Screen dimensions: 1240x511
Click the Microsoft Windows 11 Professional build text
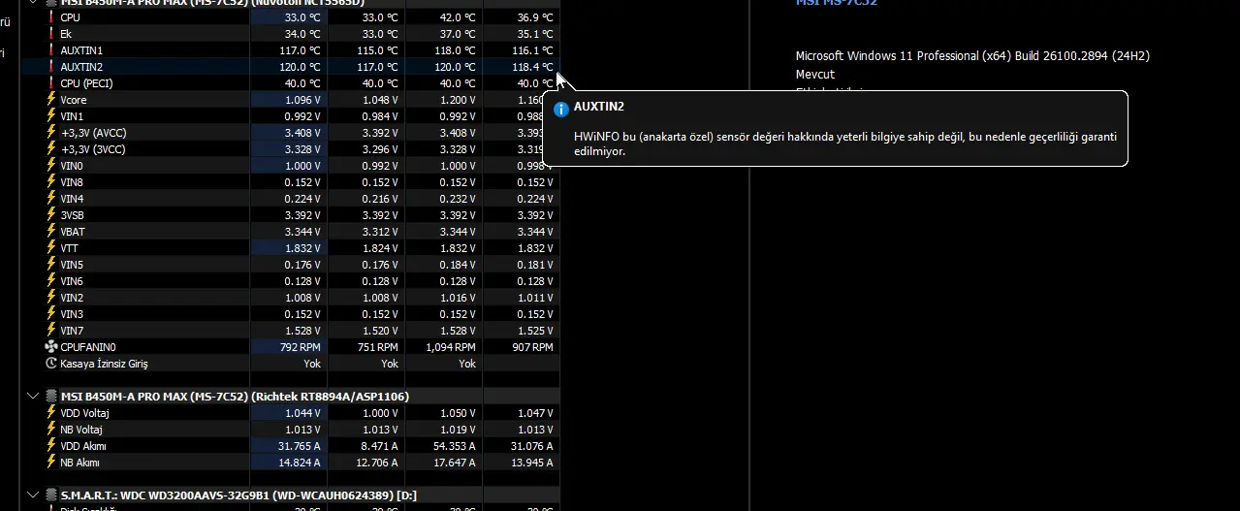[x=972, y=56]
